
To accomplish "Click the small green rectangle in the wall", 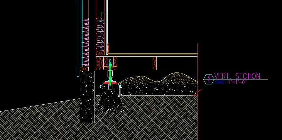I will point(103,17).
